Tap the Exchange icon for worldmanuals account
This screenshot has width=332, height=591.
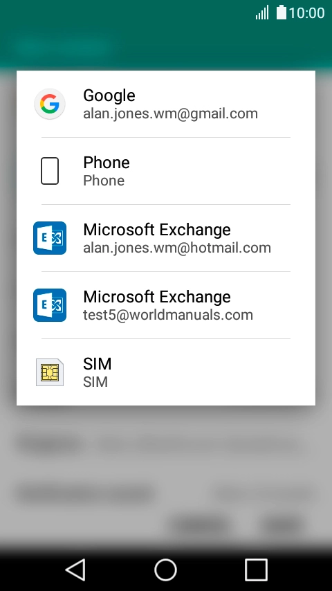[x=50, y=305]
